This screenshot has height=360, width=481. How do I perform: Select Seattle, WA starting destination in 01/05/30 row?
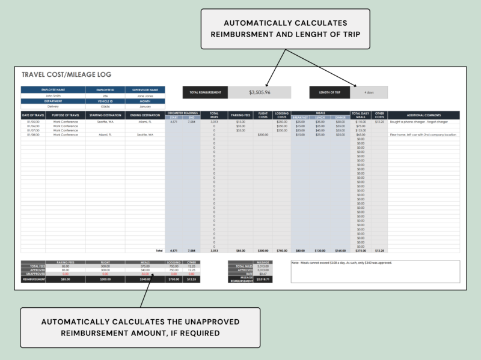(x=105, y=122)
